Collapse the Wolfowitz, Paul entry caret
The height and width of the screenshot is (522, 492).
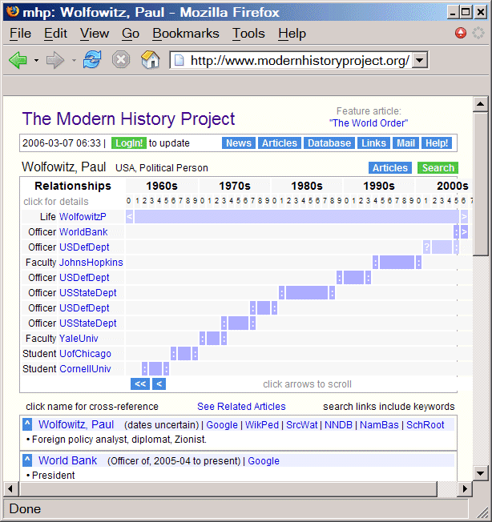pos(27,425)
